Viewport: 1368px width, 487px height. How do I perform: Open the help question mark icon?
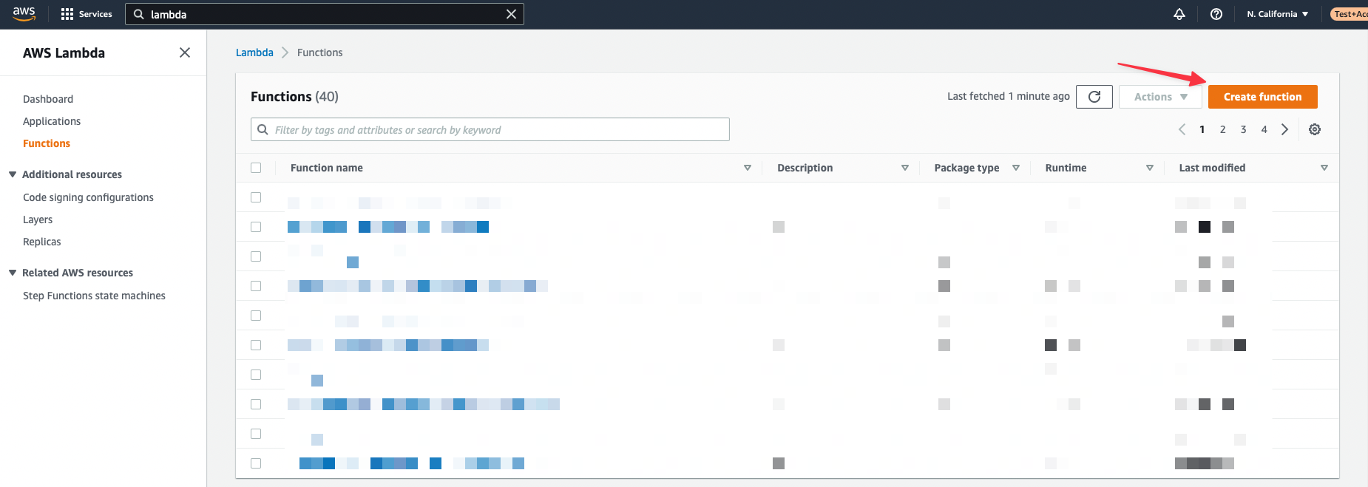click(x=1216, y=14)
